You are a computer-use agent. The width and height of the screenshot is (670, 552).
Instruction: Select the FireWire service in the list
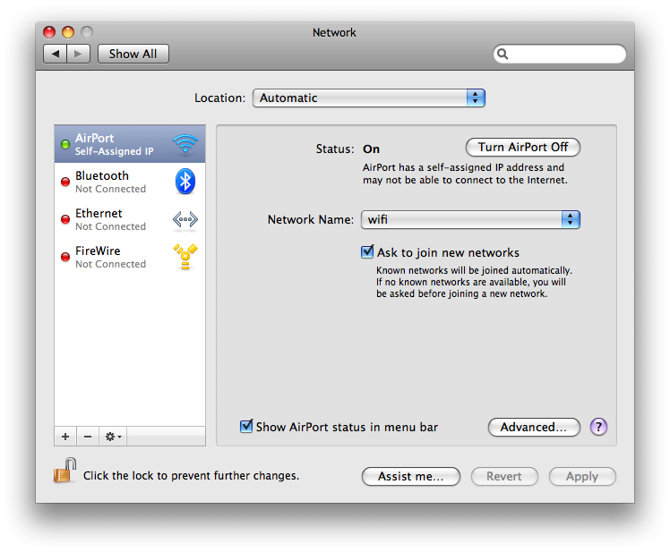[130, 257]
